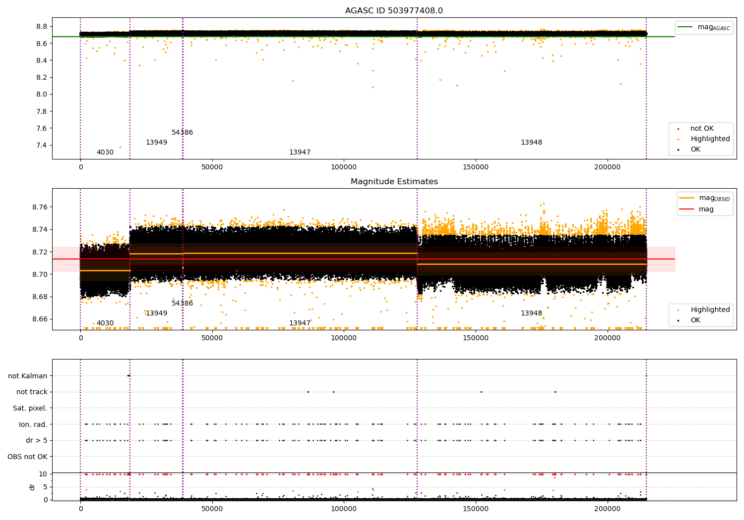744x520 pixels.
Task: Click the 10 tick on the dr axis
Action: point(43,474)
